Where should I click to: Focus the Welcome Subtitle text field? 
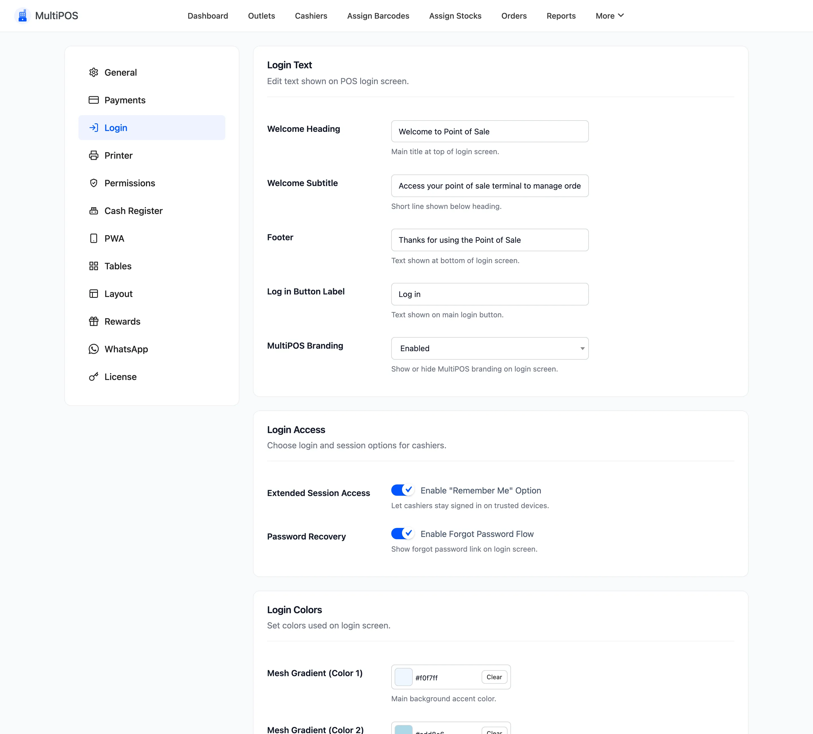(x=489, y=185)
